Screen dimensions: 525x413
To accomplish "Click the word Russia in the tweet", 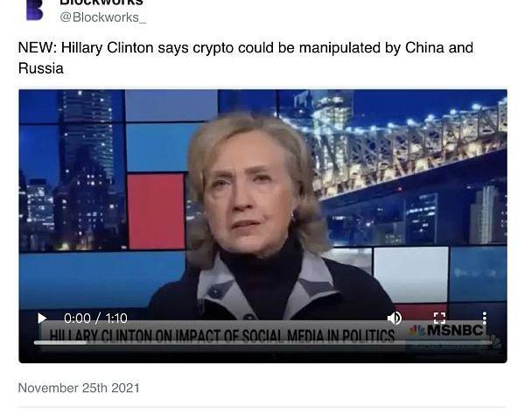I will click(x=41, y=68).
